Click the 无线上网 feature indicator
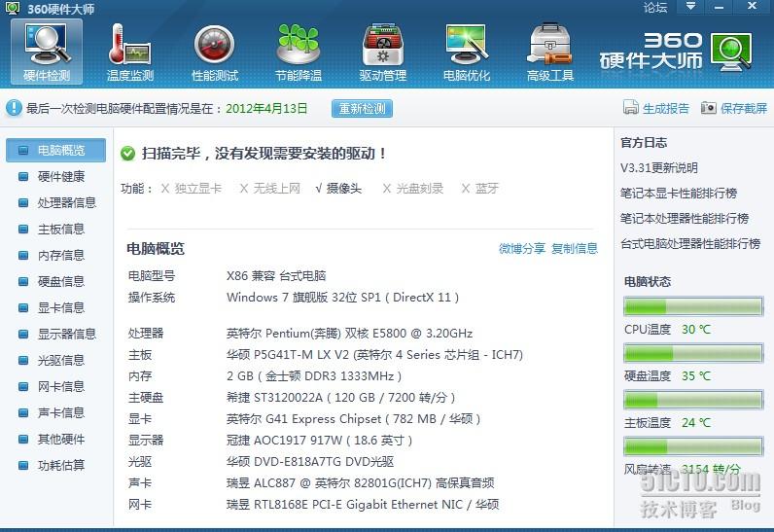This screenshot has width=774, height=532. pos(270,188)
